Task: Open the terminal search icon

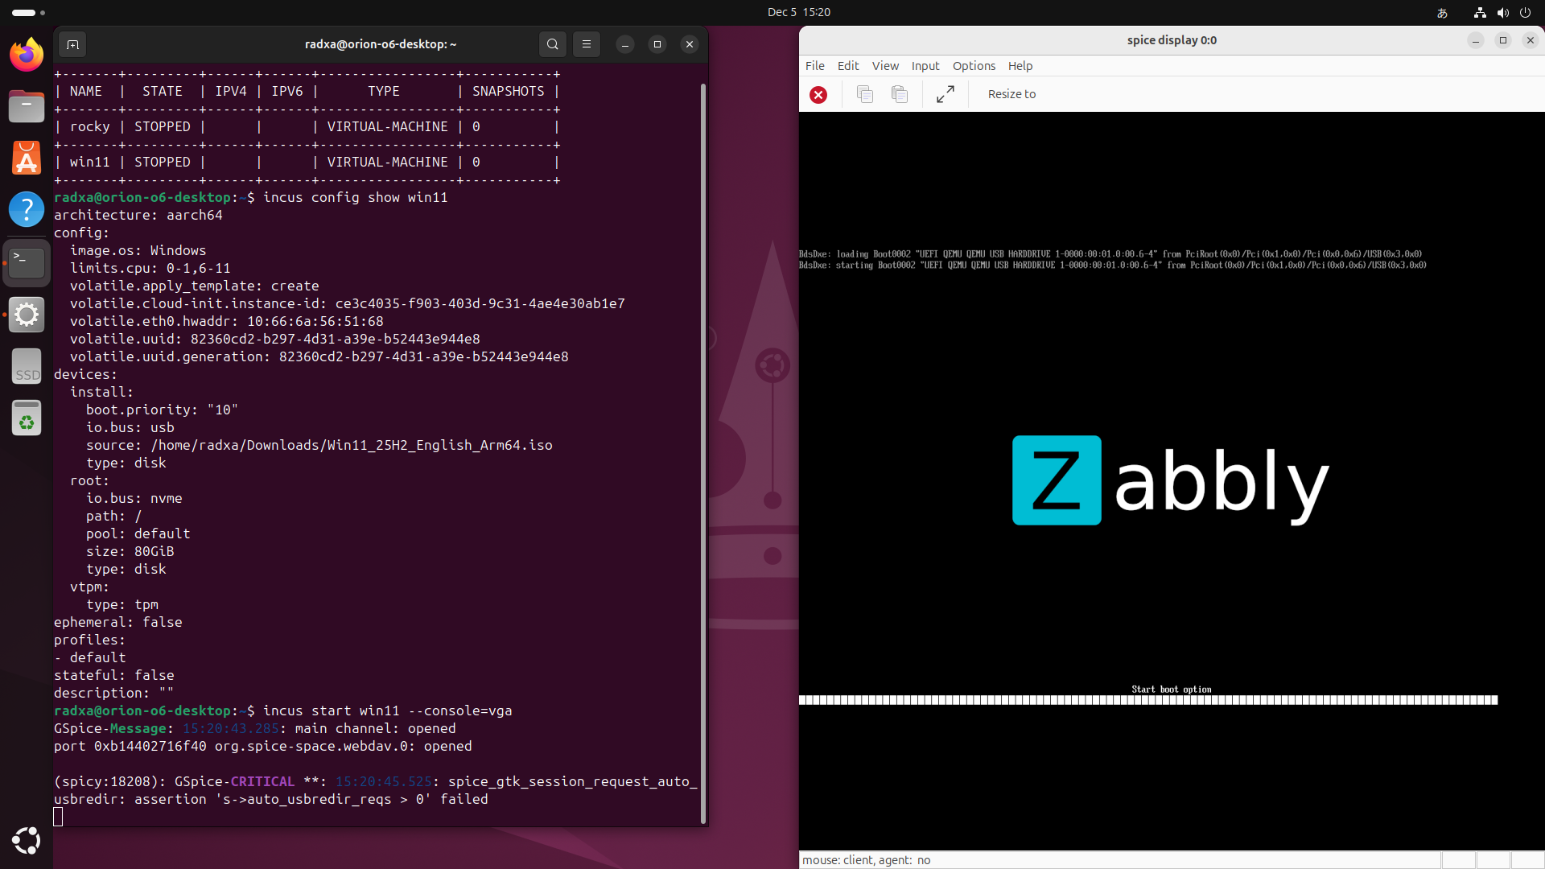Action: coord(553,44)
